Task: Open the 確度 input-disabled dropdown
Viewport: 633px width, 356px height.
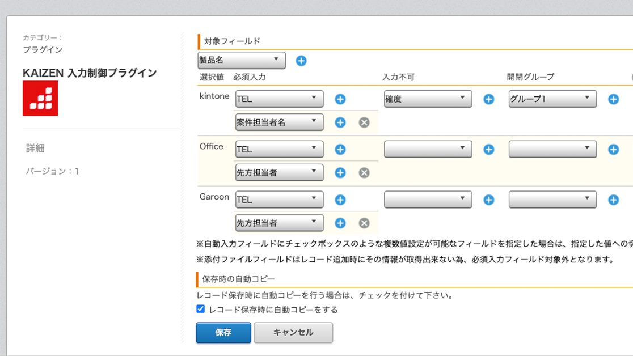Action: pos(428,99)
